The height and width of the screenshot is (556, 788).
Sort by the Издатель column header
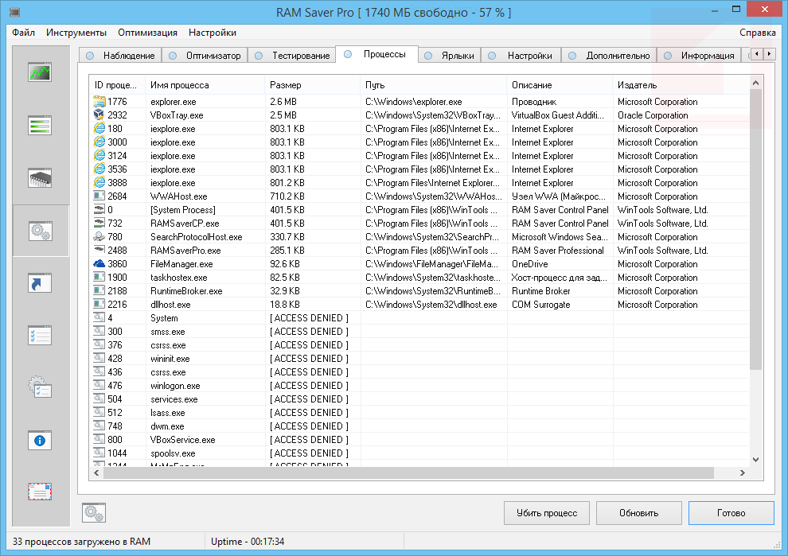681,85
